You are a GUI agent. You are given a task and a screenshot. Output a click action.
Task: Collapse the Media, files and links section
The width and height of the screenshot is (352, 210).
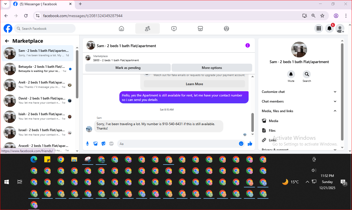pyautogui.click(x=299, y=111)
